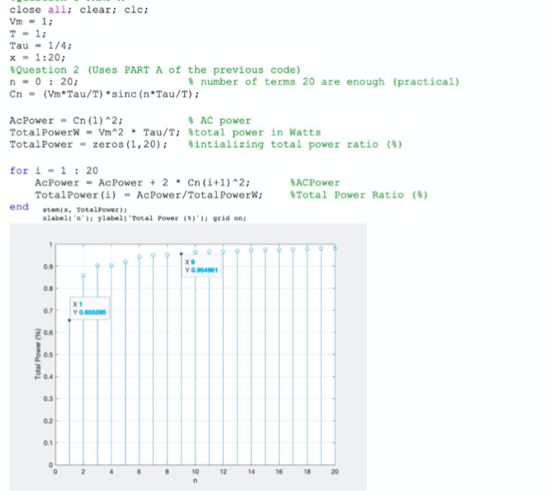Click the 'TotalPowerW = Vm^2 * Tau/T;' statement
This screenshot has width=548, height=491.
pos(95,133)
